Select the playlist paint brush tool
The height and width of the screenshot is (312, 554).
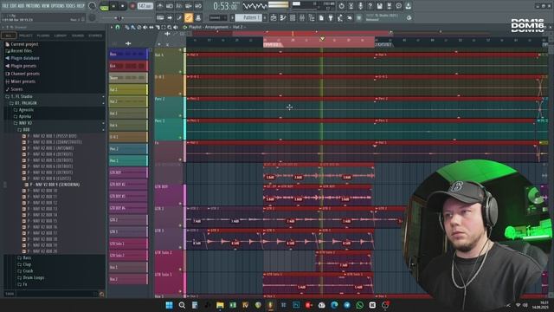click(x=132, y=27)
